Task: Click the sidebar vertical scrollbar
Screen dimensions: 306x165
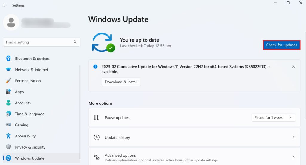Action: pos(80,112)
